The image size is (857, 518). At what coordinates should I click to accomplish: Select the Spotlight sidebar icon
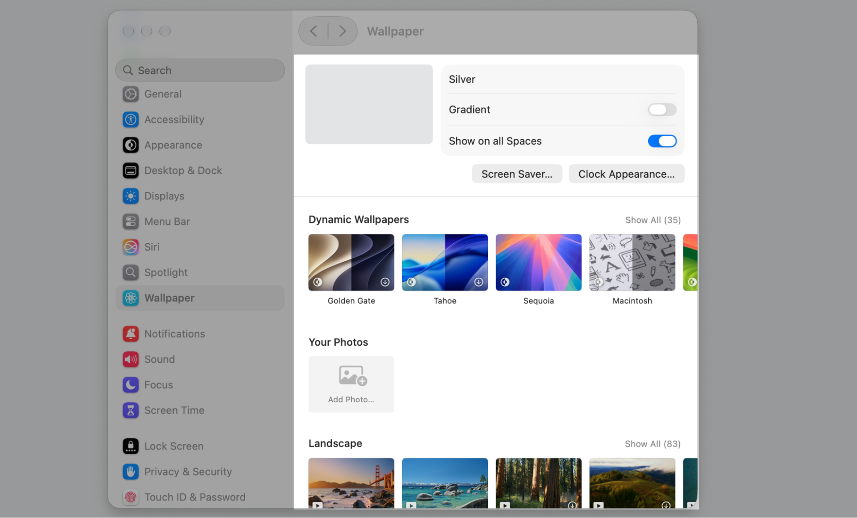(130, 272)
